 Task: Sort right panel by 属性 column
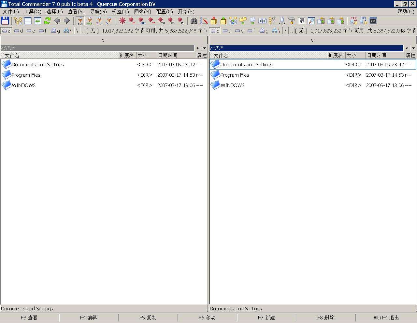(410, 56)
